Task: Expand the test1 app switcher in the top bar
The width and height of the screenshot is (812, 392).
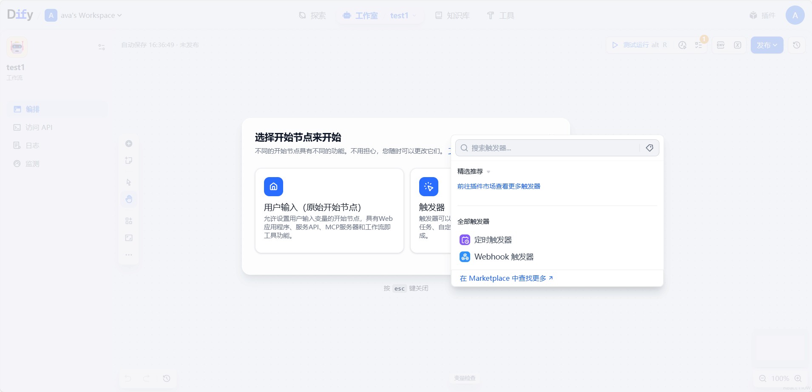Action: coord(403,15)
